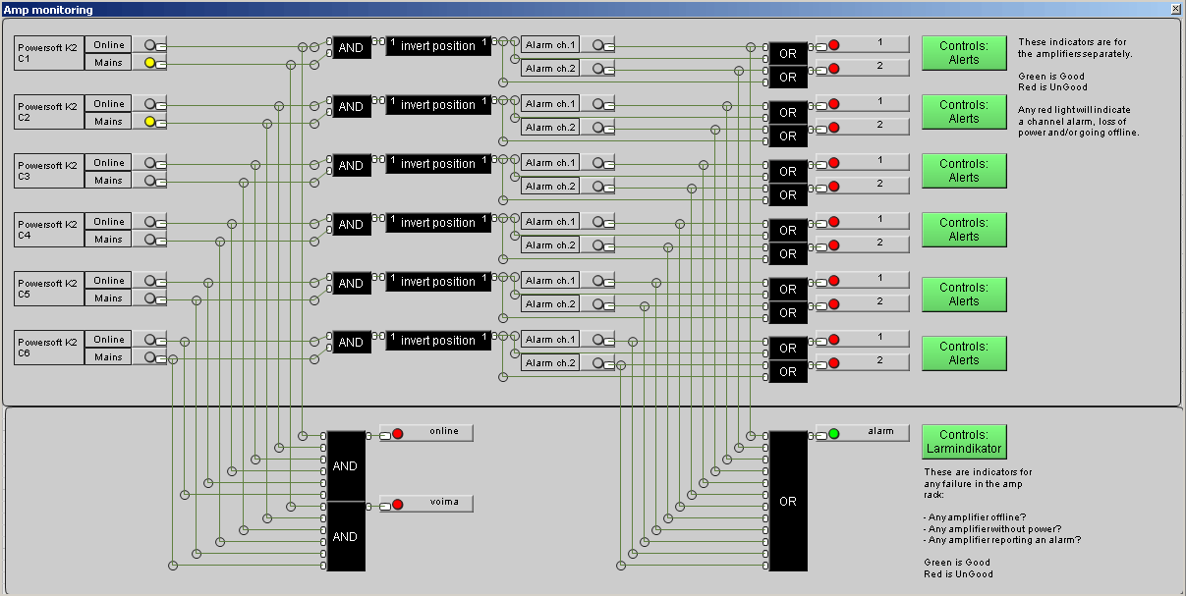Viewport: 1186px width, 596px height.
Task: Click the Controls: Alerts button for amplifier C6
Action: tap(964, 353)
